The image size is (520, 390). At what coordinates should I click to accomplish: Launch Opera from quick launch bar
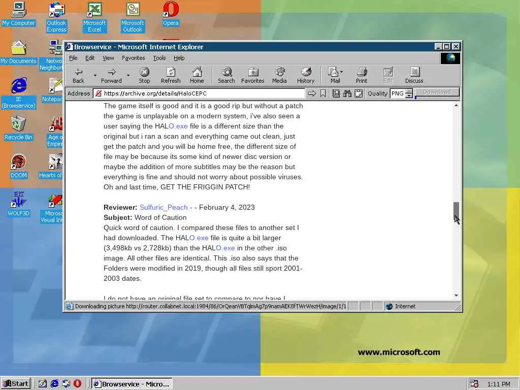[x=77, y=384]
